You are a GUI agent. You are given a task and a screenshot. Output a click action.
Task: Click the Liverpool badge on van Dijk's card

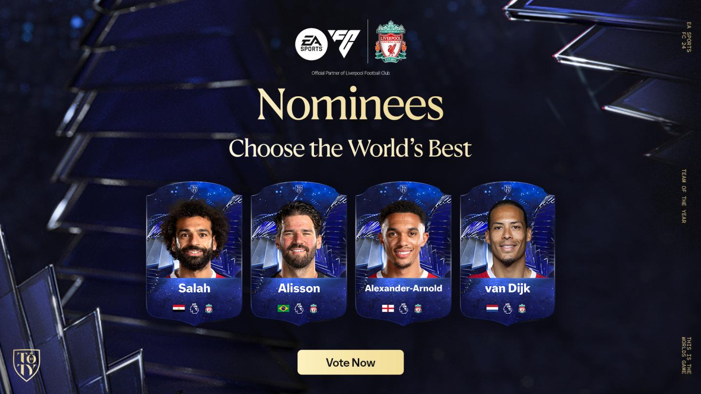[x=522, y=308]
